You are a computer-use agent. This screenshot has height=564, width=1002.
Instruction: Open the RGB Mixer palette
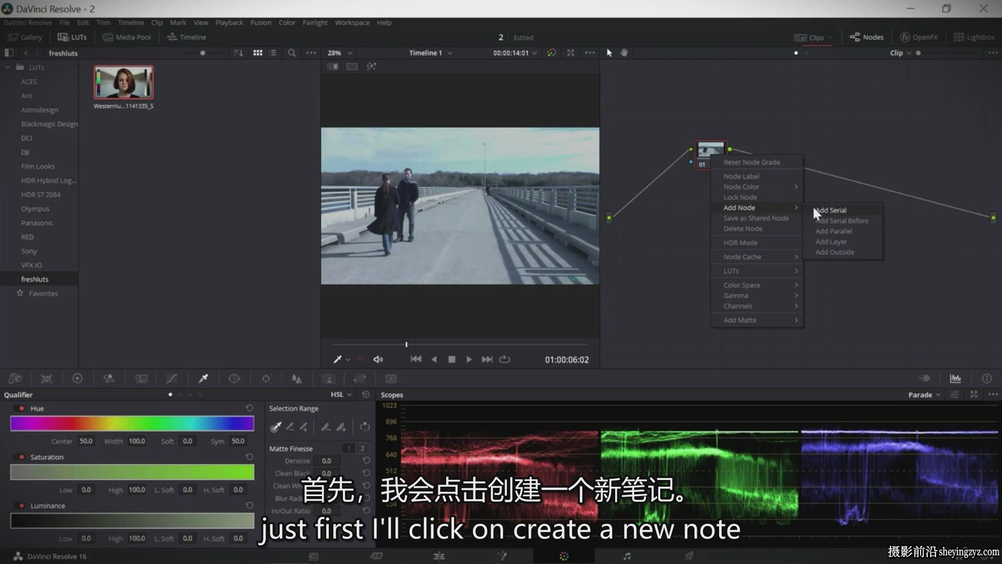[x=109, y=379]
